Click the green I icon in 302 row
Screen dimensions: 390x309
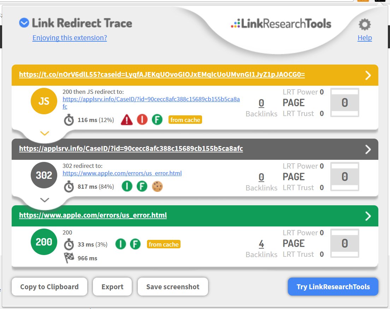[x=127, y=186]
